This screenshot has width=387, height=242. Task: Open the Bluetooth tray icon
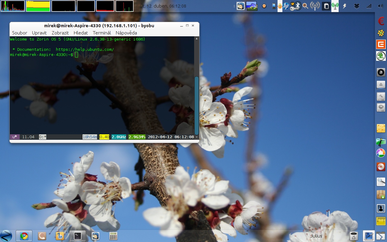click(298, 6)
